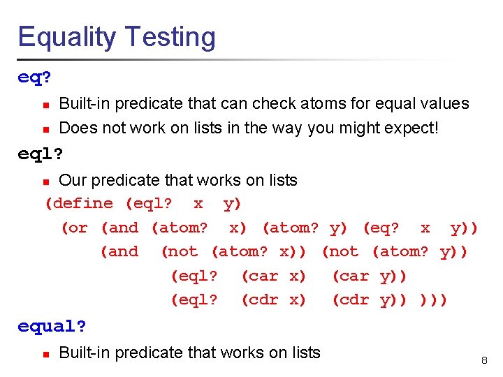Click the red bullet before 'Built-in predicate that can check'
Viewport: 503px width, 377px height.
coord(45,105)
